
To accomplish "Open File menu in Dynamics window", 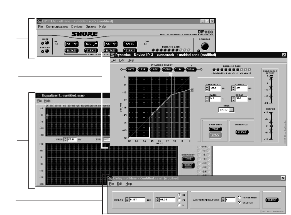I will pyautogui.click(x=114, y=60).
